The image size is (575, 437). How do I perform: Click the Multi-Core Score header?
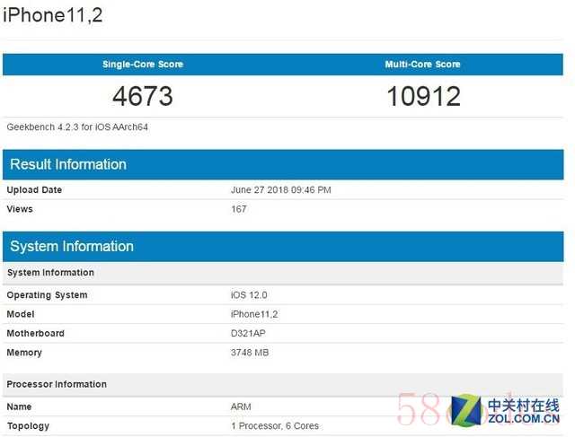[x=422, y=65]
